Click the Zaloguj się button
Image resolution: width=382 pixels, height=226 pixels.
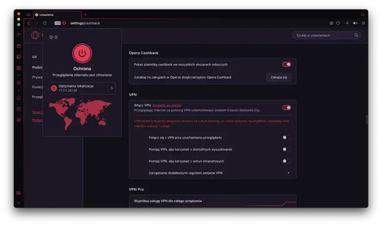point(279,77)
